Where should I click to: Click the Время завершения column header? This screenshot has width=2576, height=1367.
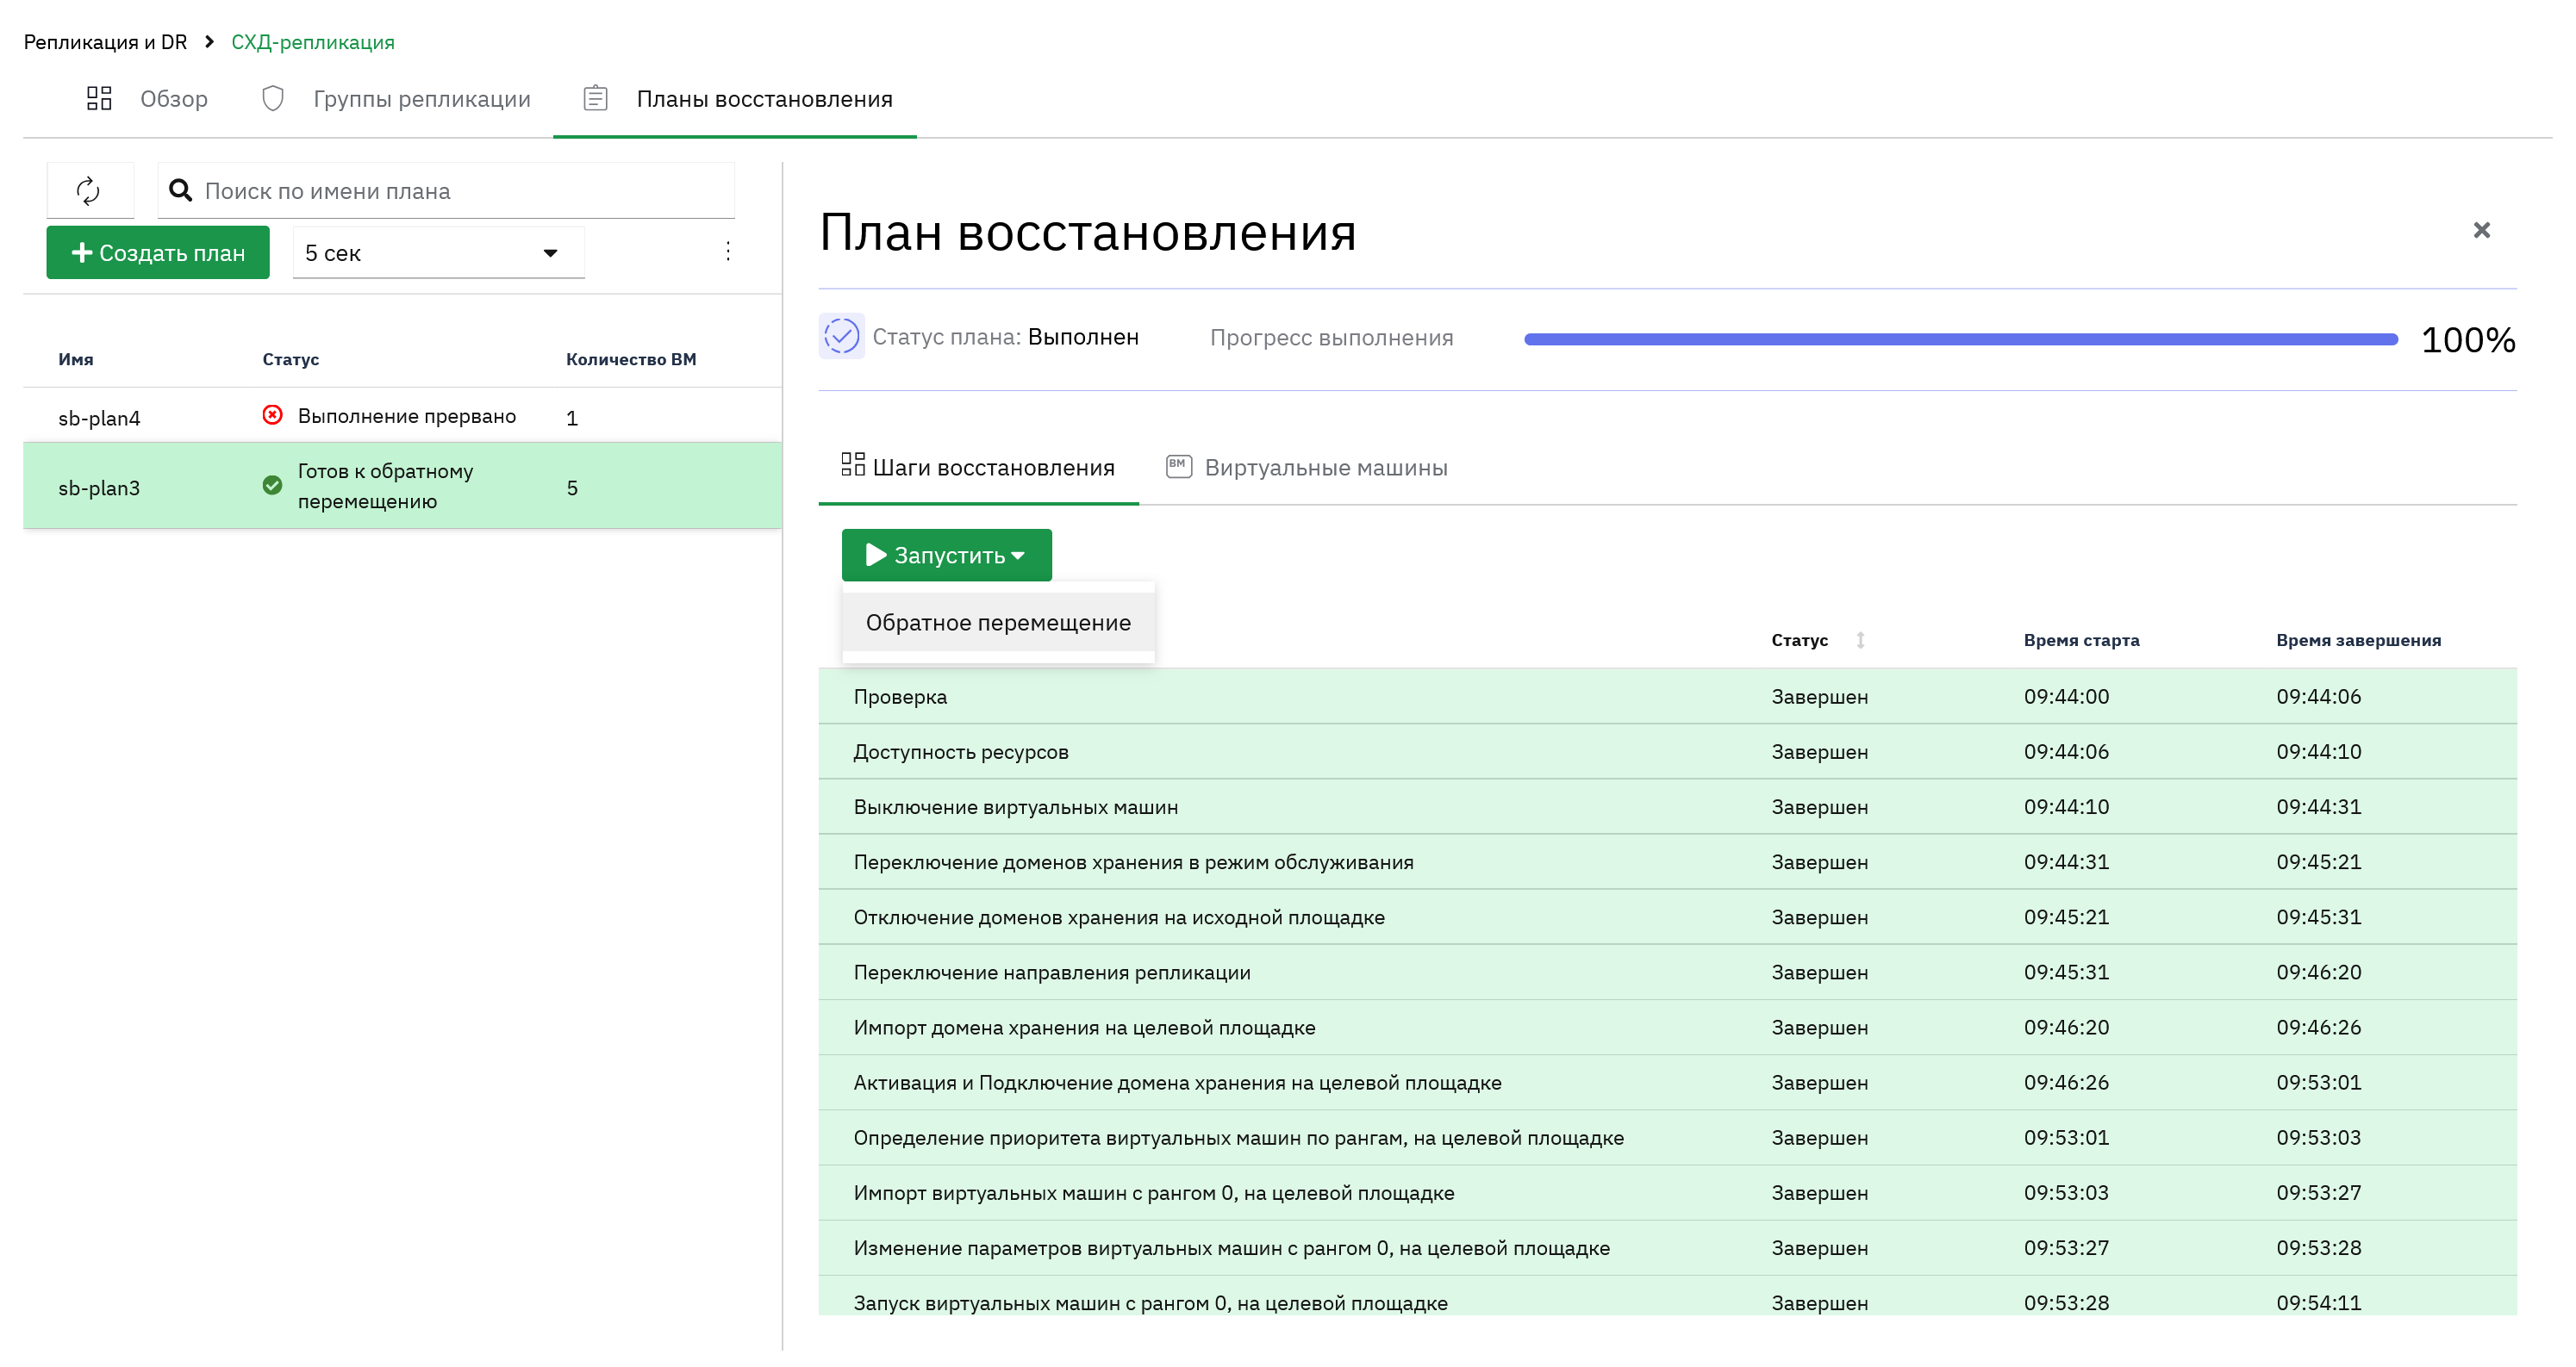click(2358, 641)
